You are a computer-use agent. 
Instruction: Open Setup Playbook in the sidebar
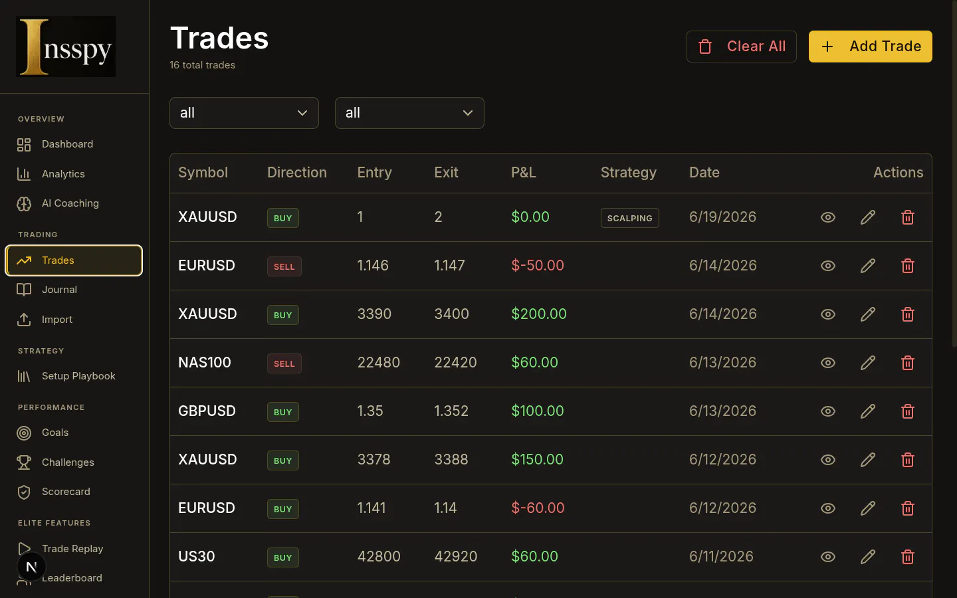74,376
